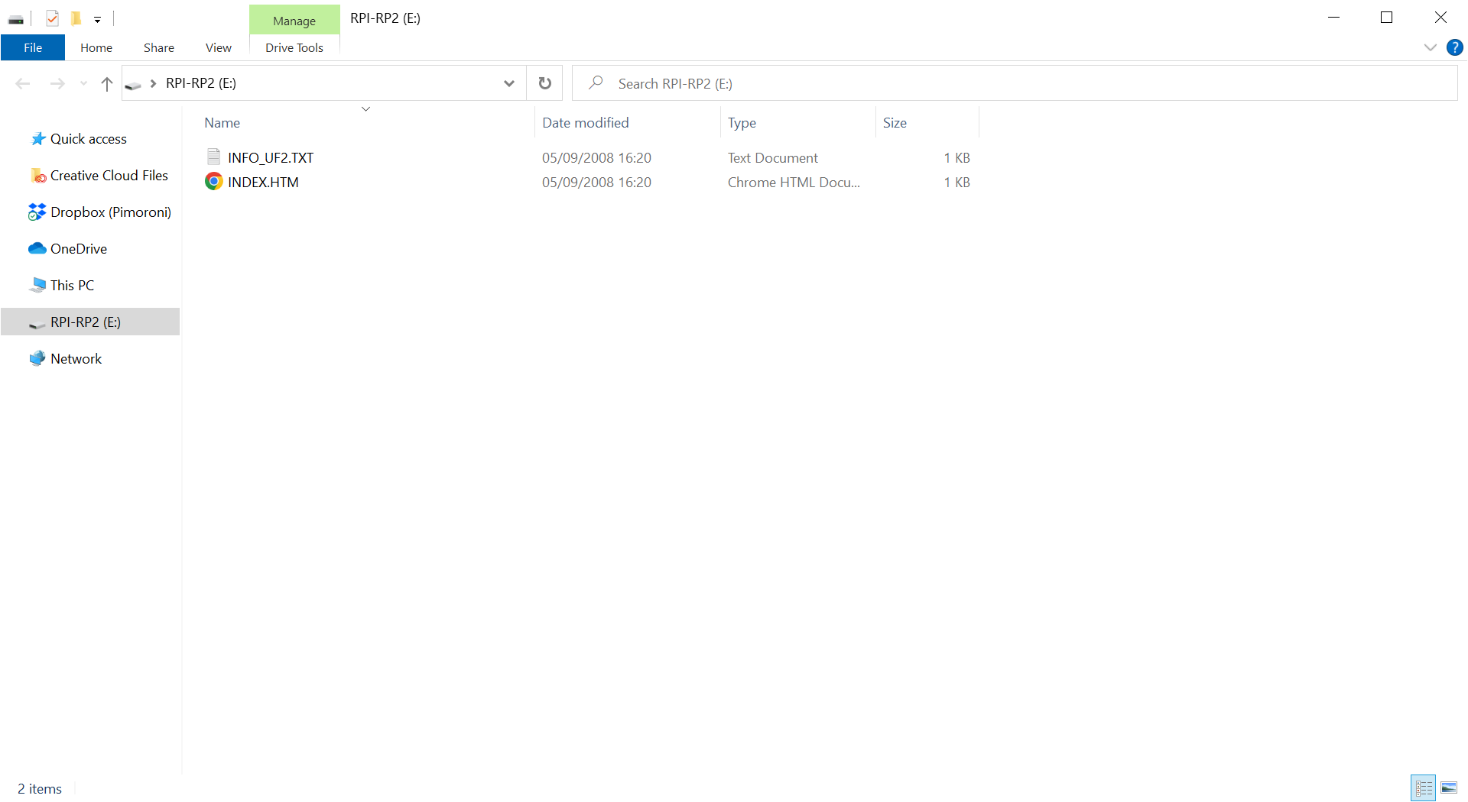The width and height of the screenshot is (1468, 802).
Task: Switch to Details view layout icon
Action: coord(1423,787)
